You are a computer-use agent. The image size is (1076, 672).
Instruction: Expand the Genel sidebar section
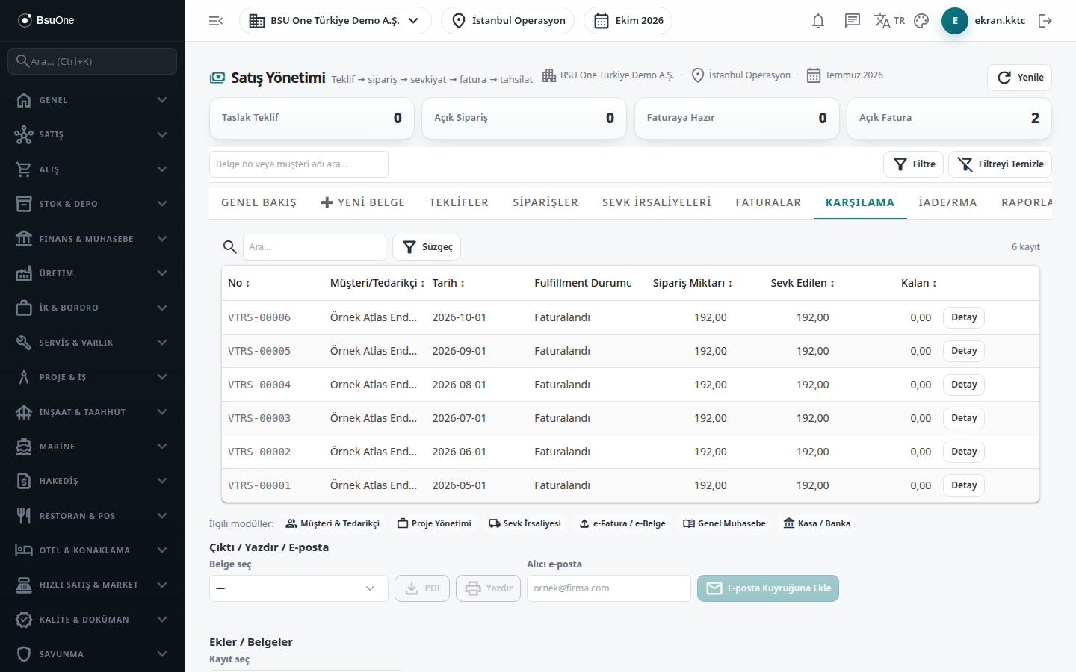(x=93, y=100)
